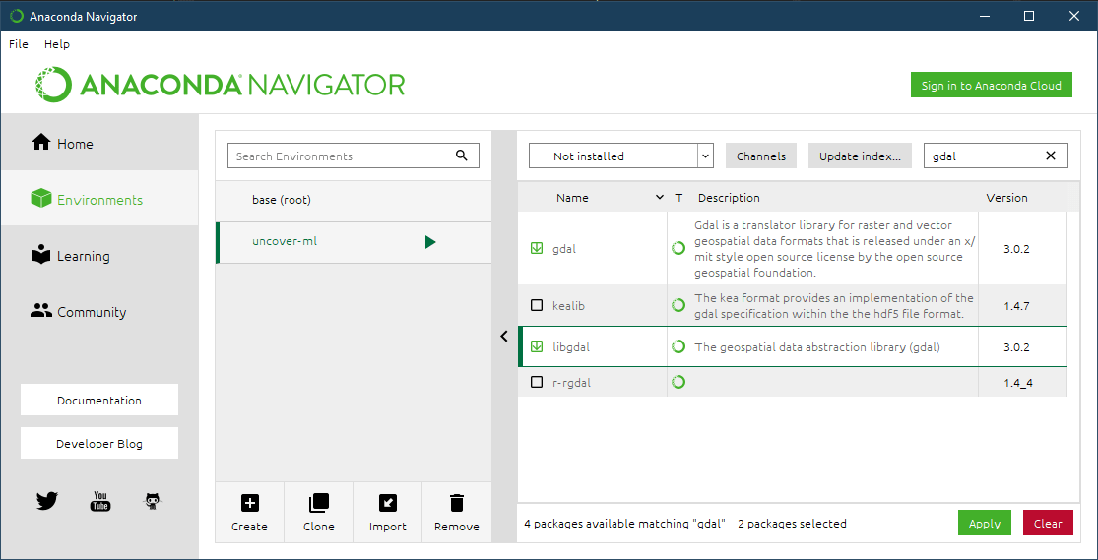Click the Update index... button
Screen dimensions: 1098x560
(x=860, y=156)
